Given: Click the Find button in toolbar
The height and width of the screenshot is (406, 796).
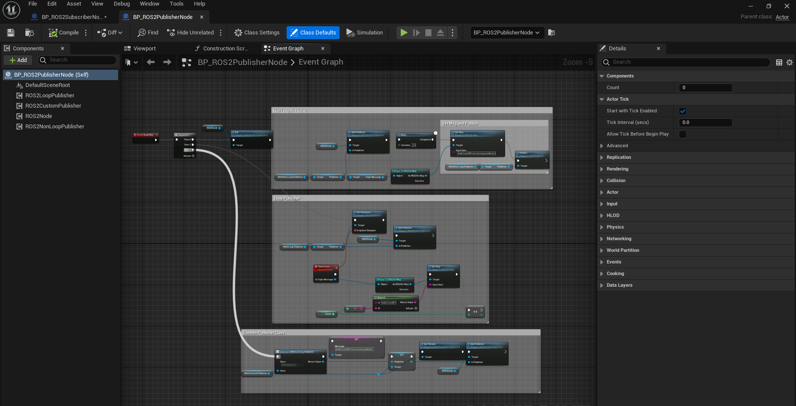Looking at the screenshot, I should click(x=148, y=33).
